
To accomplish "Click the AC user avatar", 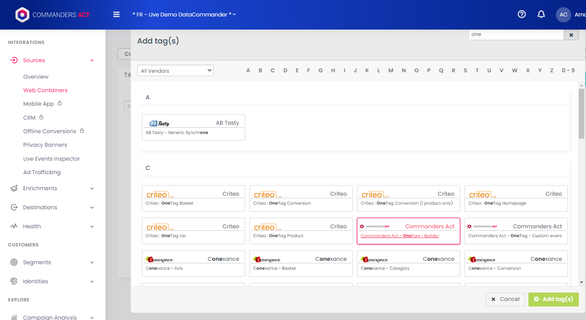I will point(563,14).
